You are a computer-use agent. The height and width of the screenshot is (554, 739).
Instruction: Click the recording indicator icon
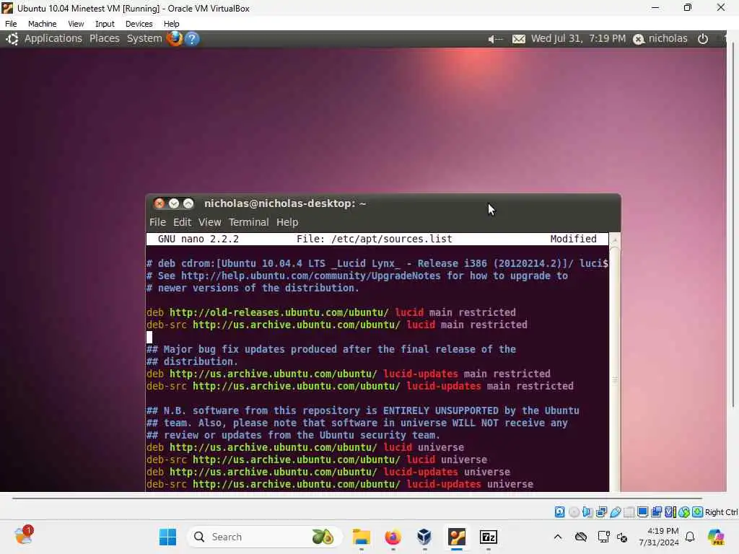pyautogui.click(x=656, y=512)
